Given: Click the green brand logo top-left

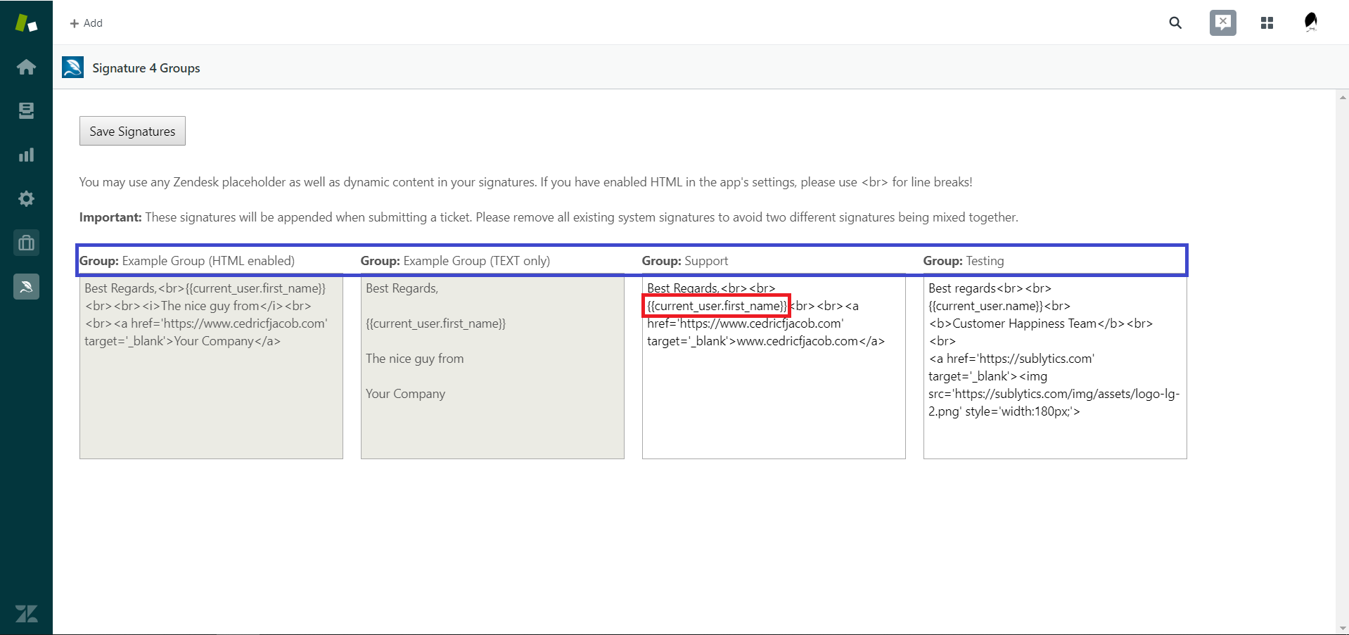Looking at the screenshot, I should coord(26,23).
